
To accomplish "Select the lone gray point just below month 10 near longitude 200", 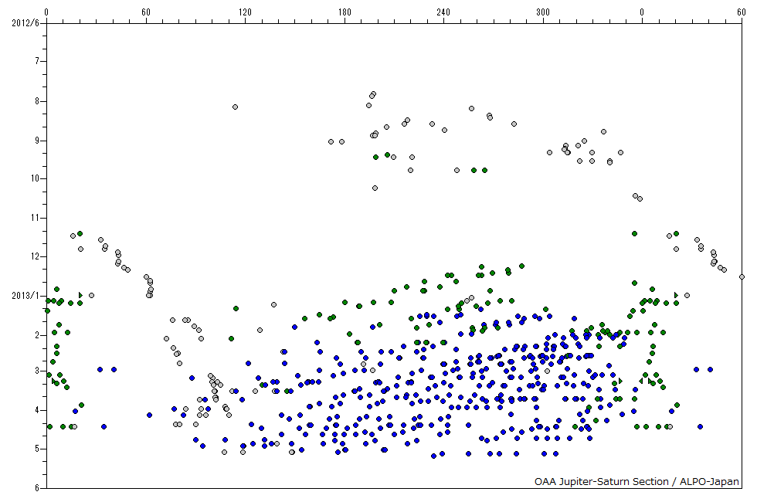I will click(375, 188).
